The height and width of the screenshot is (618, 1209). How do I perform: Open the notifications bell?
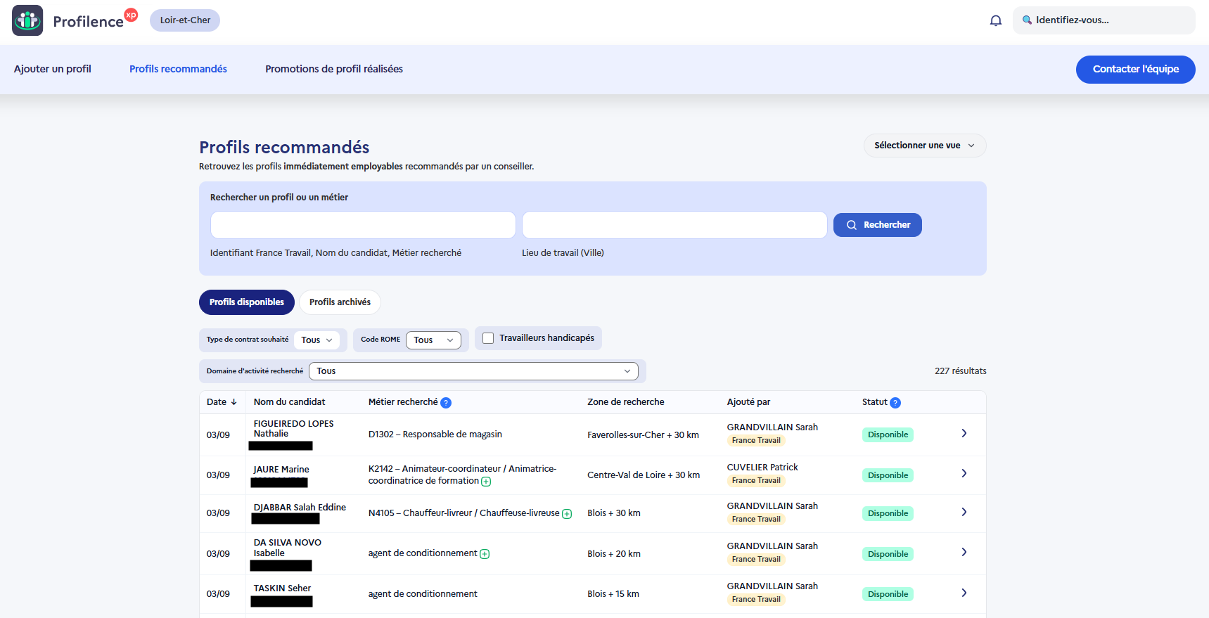pyautogui.click(x=996, y=20)
